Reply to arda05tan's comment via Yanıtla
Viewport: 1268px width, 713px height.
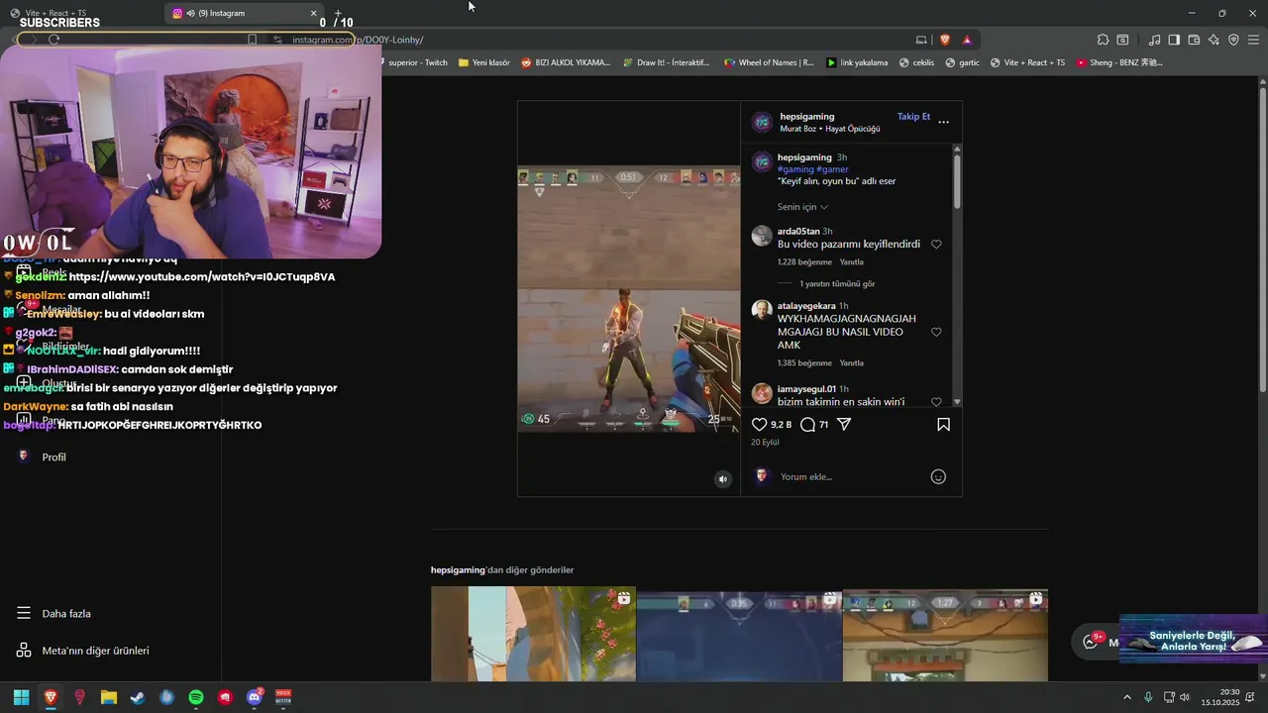pos(852,262)
